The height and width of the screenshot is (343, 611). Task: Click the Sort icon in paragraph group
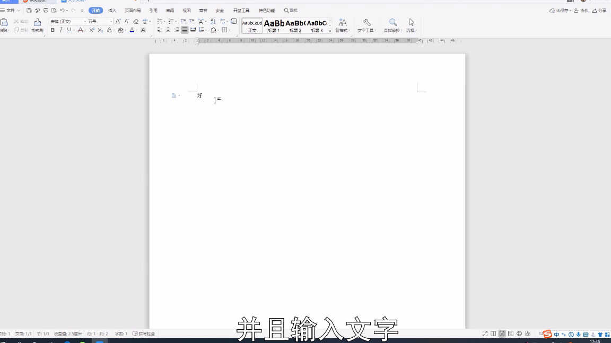pos(213,21)
